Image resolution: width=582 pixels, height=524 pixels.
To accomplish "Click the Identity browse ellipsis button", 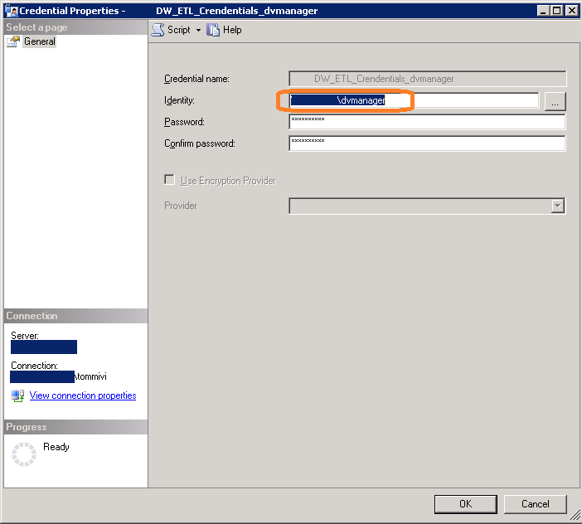I will tap(555, 101).
